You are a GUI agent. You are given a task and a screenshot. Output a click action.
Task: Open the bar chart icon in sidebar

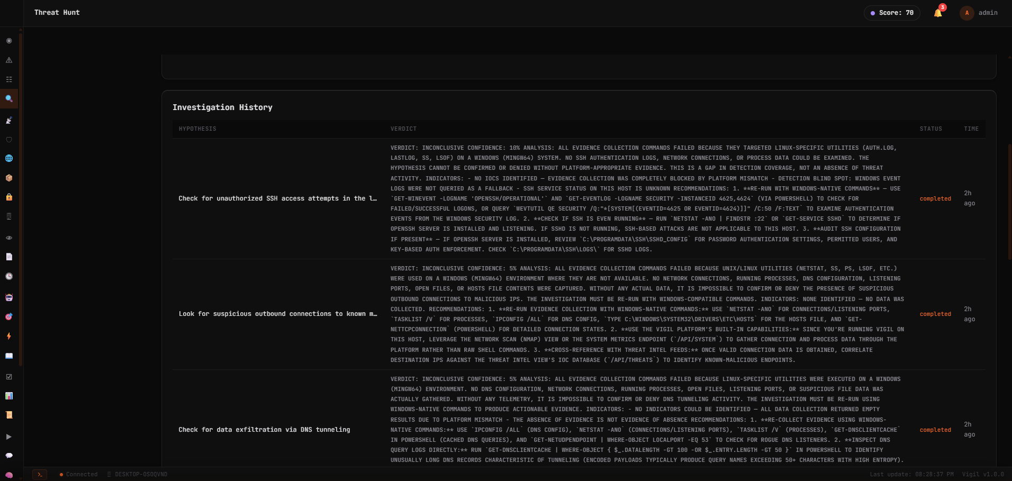pos(9,396)
